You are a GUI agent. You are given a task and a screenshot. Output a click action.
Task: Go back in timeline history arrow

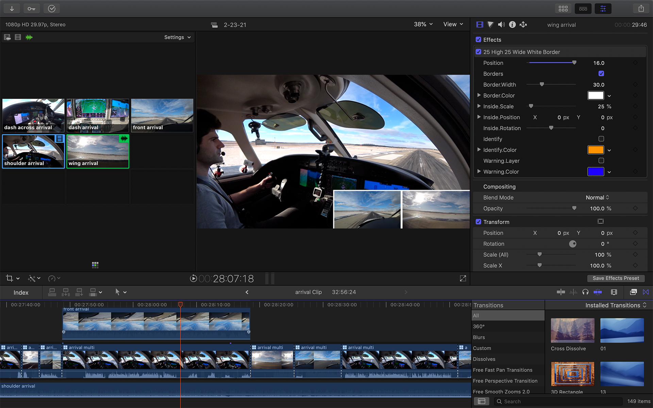click(x=247, y=292)
